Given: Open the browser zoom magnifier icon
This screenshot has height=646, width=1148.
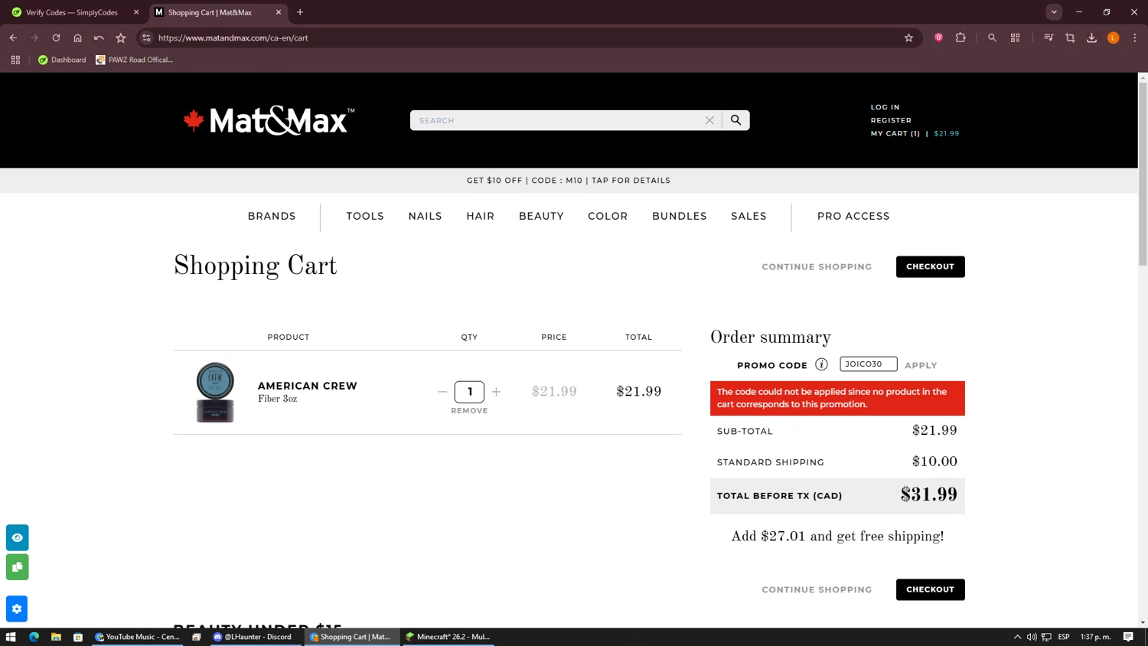Looking at the screenshot, I should (x=992, y=38).
